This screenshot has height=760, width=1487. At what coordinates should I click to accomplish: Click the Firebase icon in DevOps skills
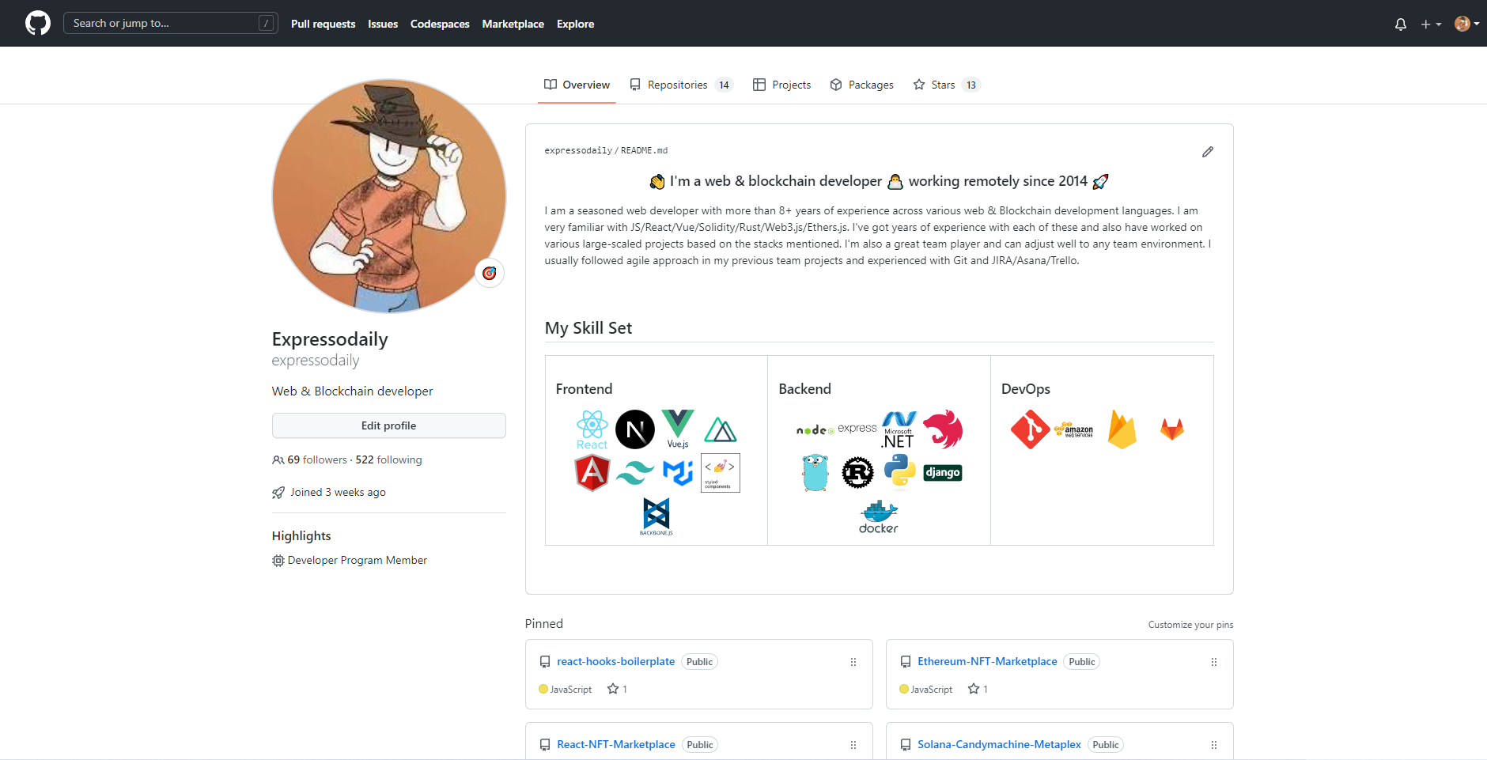[1122, 429]
